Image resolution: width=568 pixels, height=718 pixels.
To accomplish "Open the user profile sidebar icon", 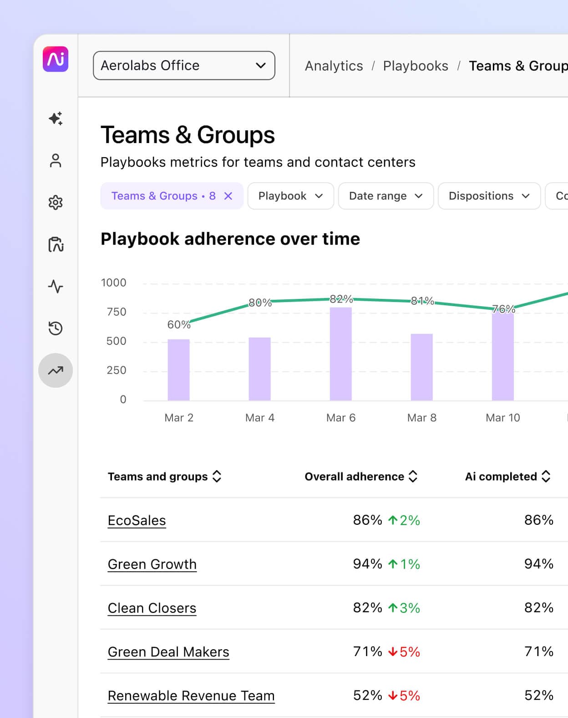I will click(56, 160).
